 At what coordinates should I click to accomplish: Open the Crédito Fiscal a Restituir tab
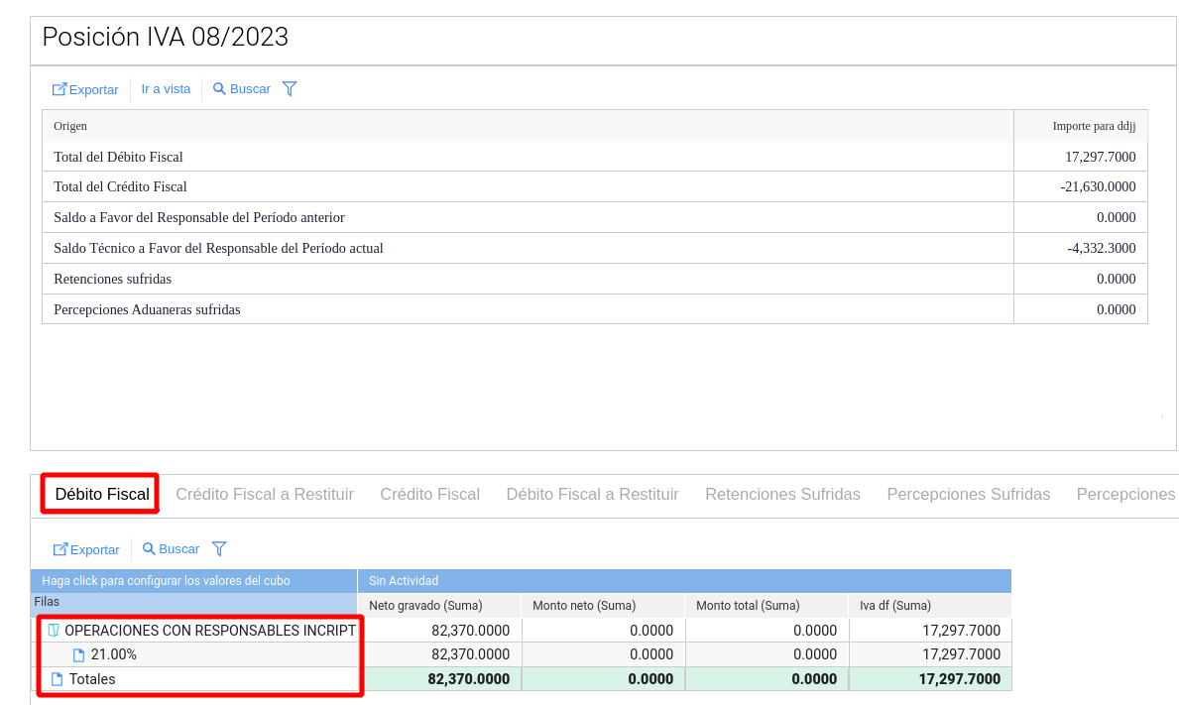[x=265, y=494]
